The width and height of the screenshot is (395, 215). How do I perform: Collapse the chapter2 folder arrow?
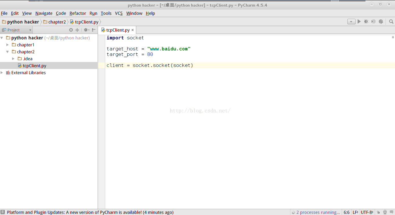point(8,52)
